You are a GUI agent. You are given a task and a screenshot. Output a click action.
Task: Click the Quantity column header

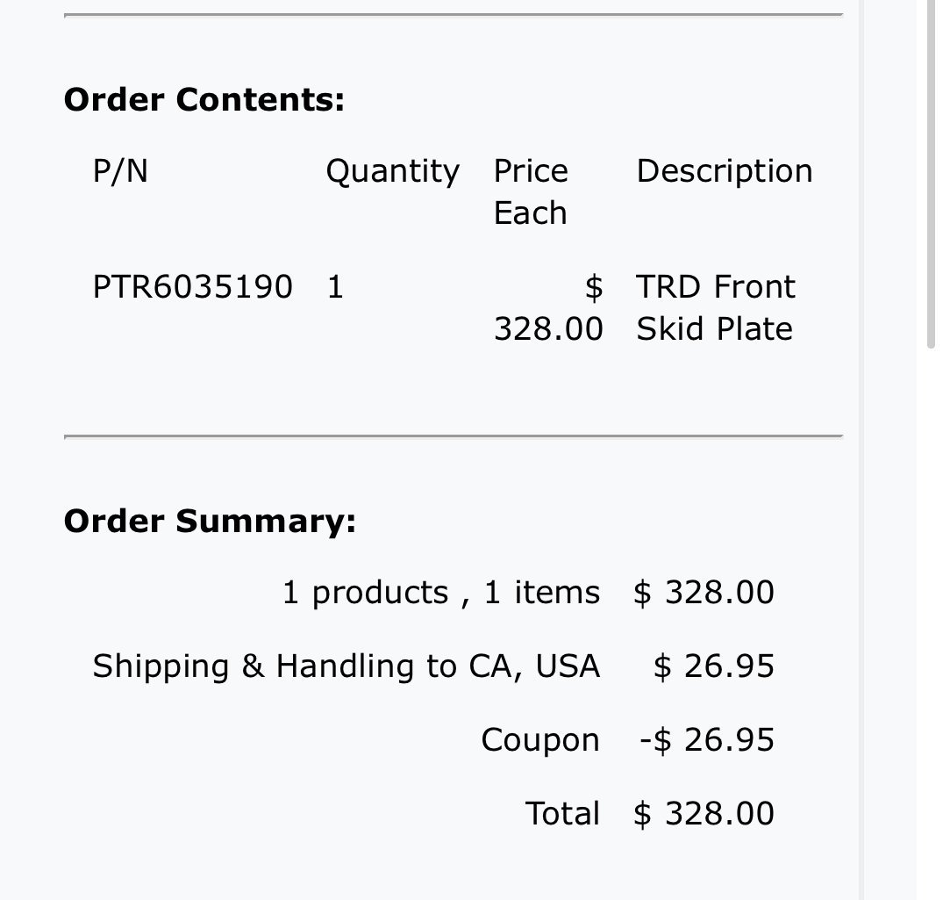pyautogui.click(x=393, y=171)
